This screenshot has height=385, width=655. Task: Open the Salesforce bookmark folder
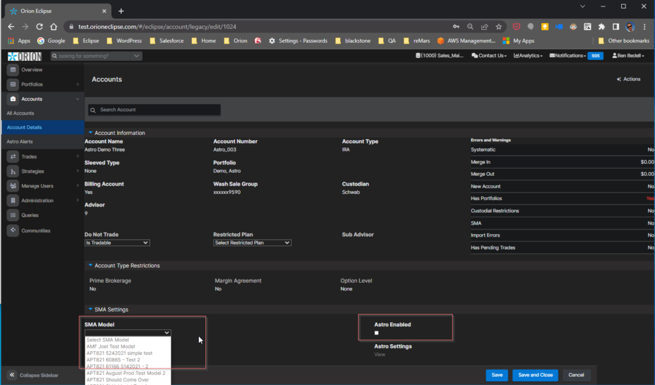click(167, 41)
